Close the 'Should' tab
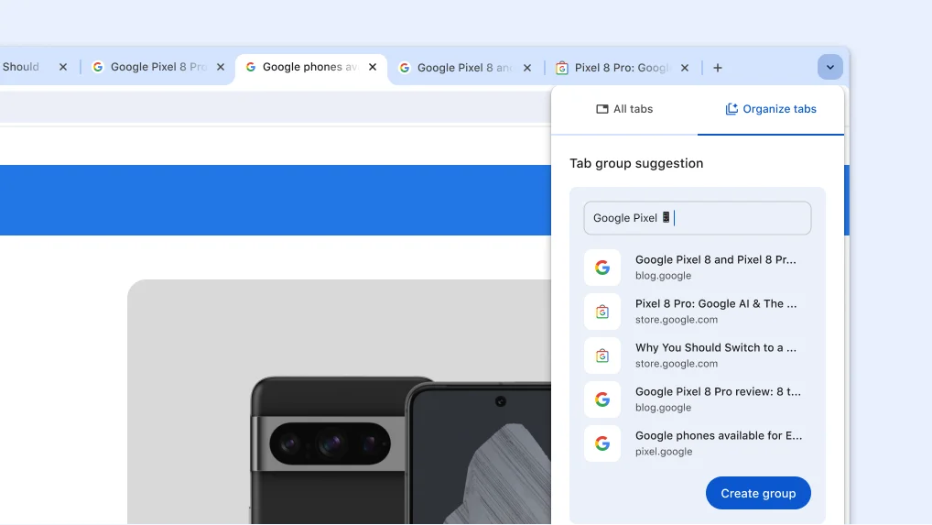932x525 pixels. click(63, 67)
